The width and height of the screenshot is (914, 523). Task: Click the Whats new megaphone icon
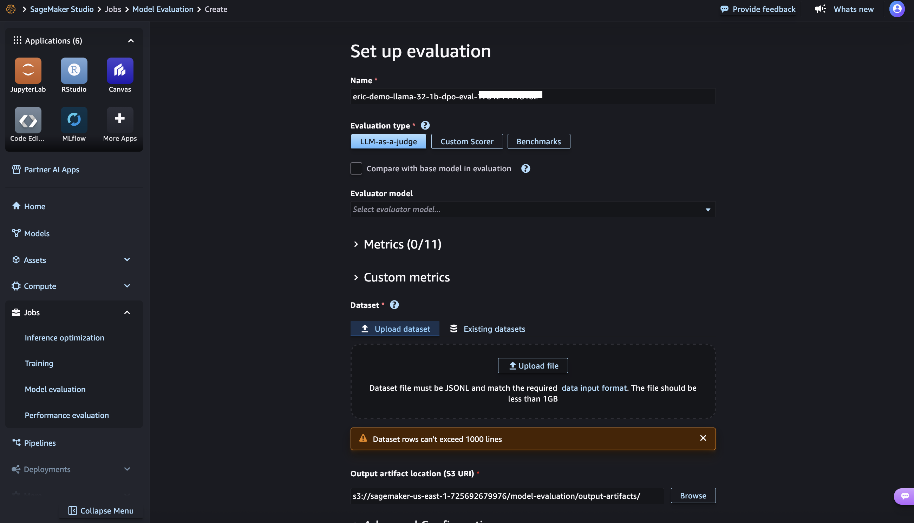coord(821,9)
